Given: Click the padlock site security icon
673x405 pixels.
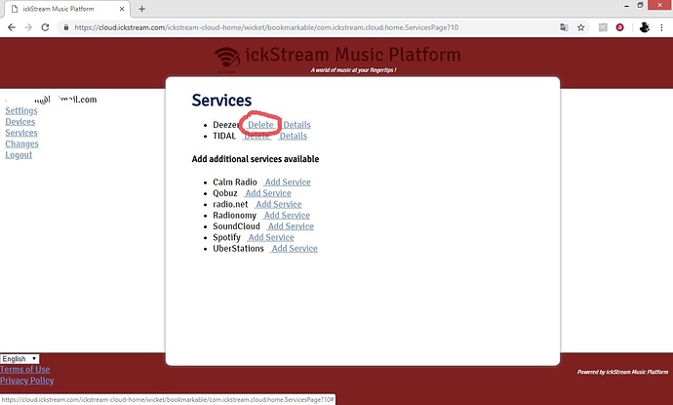Looking at the screenshot, I should pyautogui.click(x=66, y=27).
